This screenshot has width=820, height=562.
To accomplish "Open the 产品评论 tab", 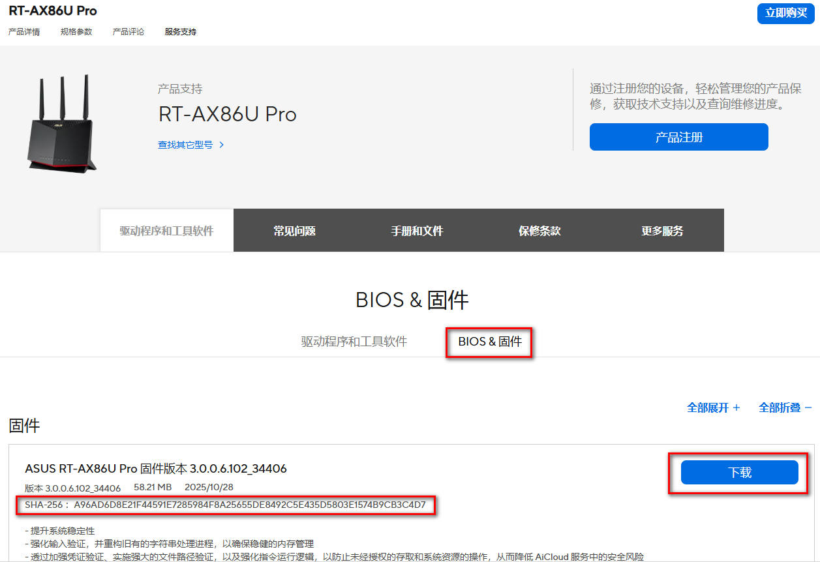I will click(x=129, y=32).
